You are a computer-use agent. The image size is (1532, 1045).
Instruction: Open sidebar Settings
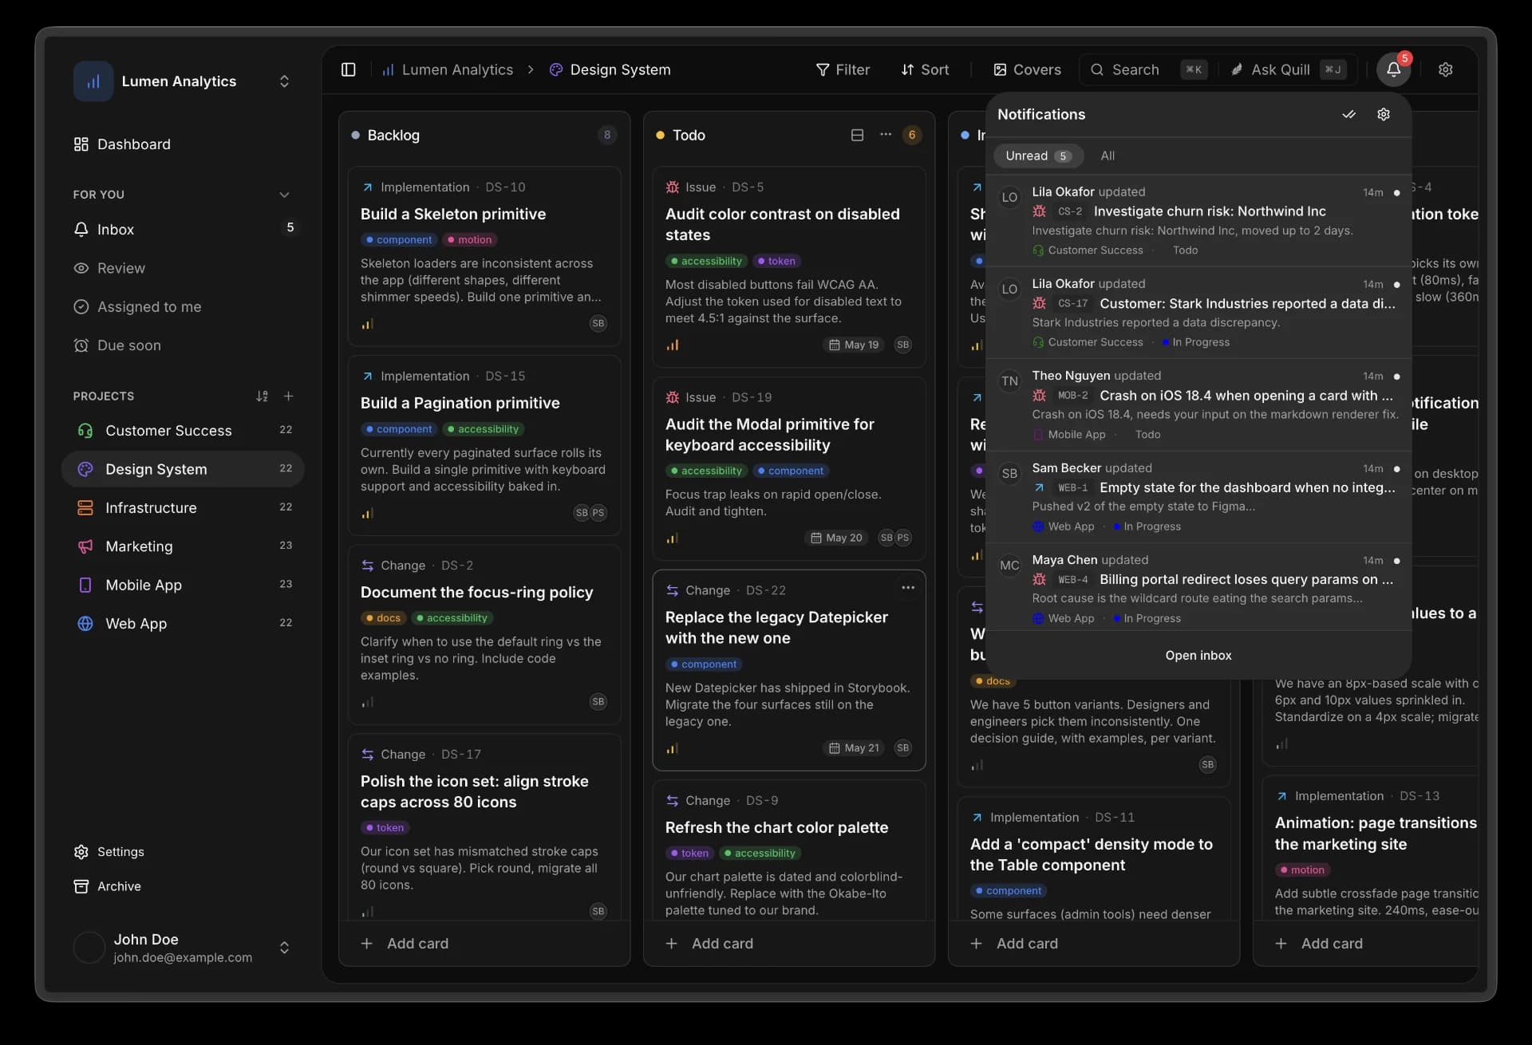(109, 852)
